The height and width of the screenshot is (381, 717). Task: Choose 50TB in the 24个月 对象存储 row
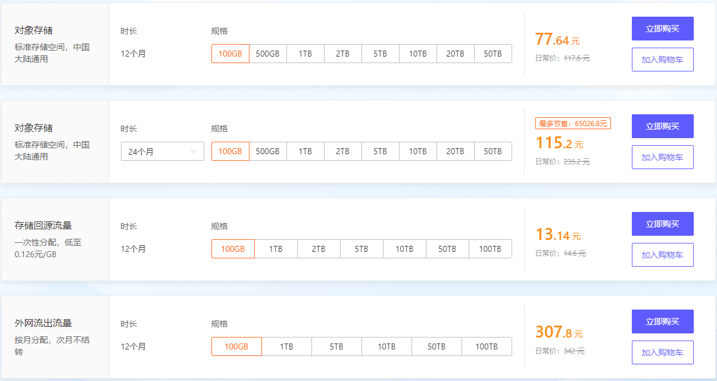coord(492,151)
